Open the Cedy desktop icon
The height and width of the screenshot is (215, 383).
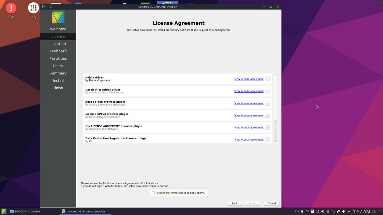[x=33, y=11]
